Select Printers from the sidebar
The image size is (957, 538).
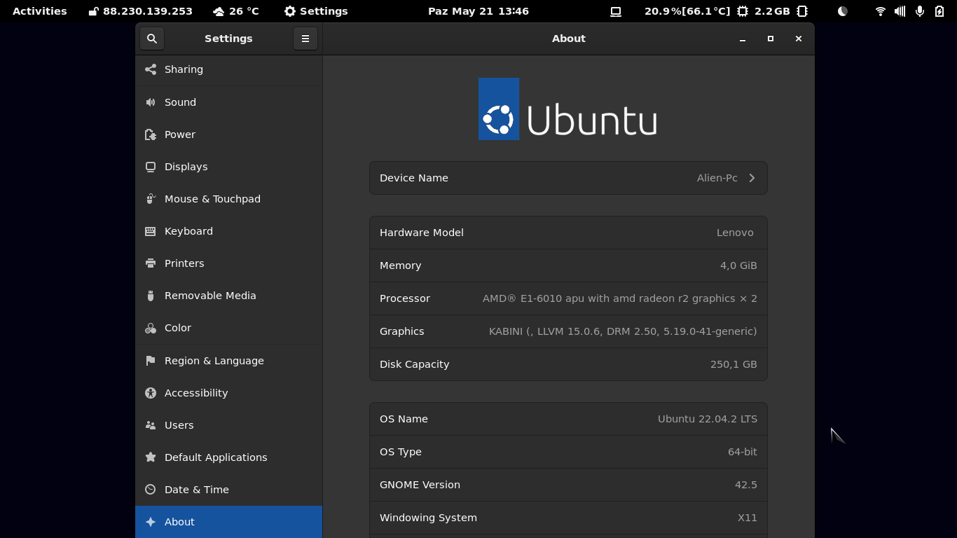point(229,263)
